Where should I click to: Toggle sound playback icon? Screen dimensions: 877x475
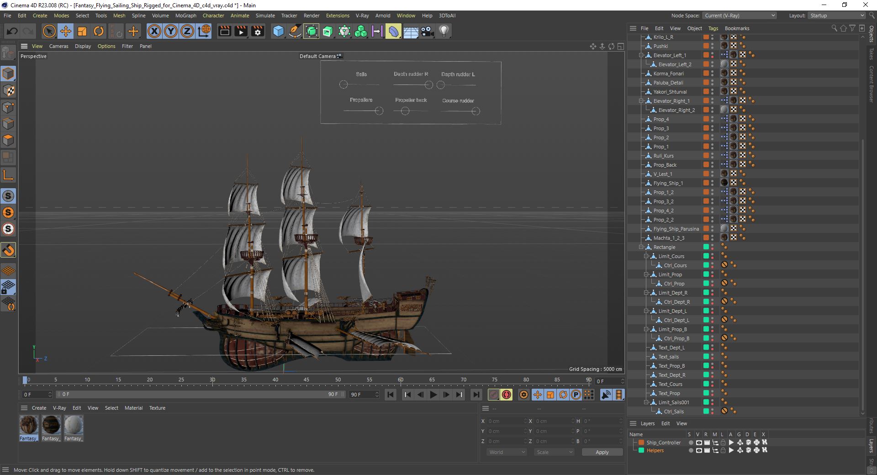click(606, 395)
